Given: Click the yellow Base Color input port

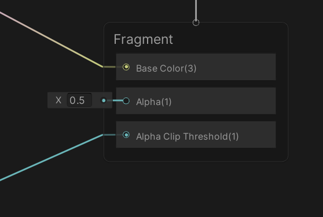Looking at the screenshot, I should (126, 67).
